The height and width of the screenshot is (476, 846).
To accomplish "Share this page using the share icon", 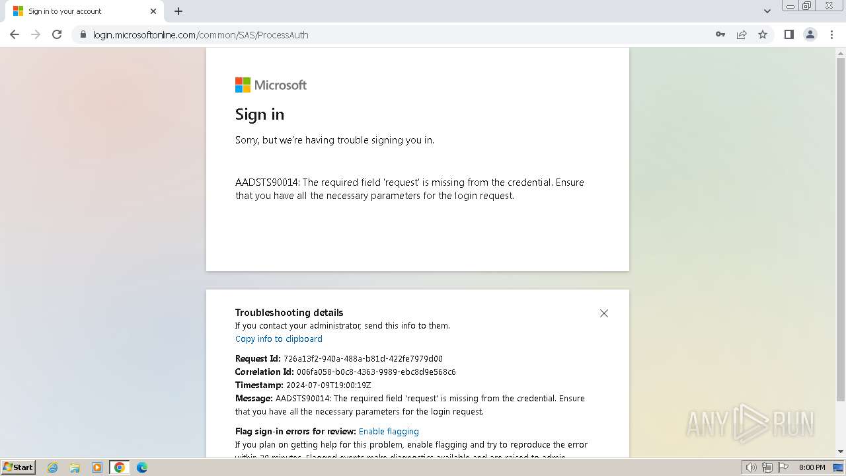I will [742, 34].
